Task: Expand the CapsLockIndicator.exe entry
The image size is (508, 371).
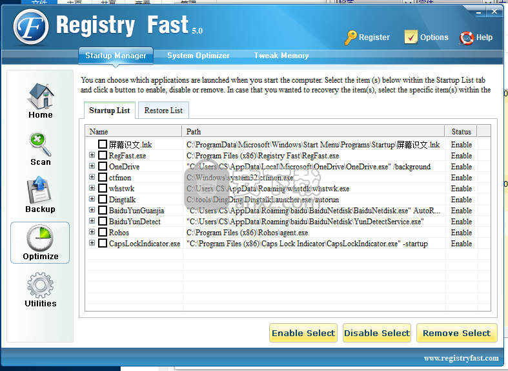Action: 92,242
